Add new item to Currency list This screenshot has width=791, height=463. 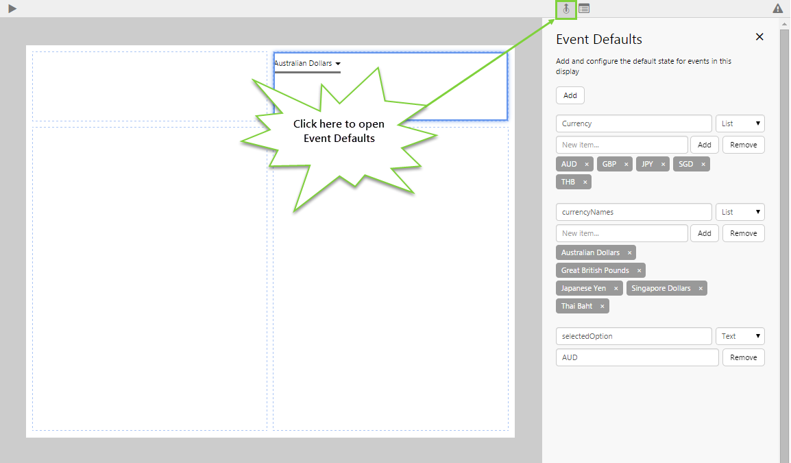tap(704, 145)
